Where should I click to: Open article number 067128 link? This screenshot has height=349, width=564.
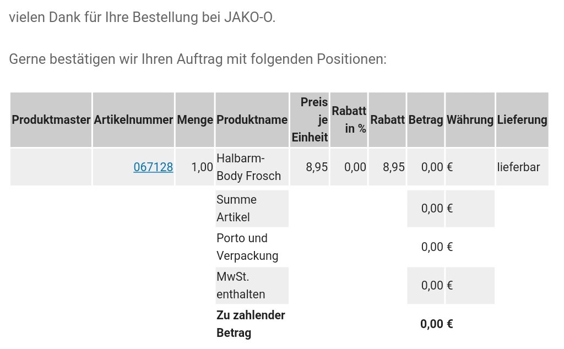(153, 167)
